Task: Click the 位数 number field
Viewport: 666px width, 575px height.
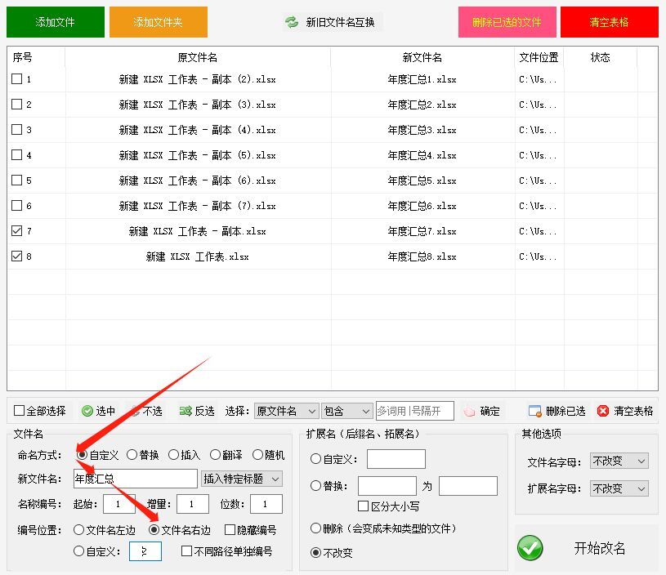Action: tap(266, 504)
